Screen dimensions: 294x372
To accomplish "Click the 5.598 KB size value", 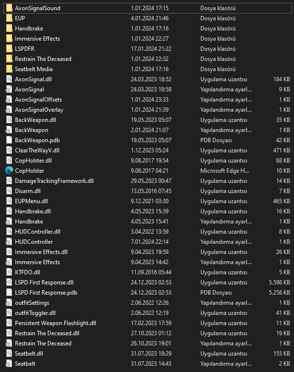I will click(280, 283).
